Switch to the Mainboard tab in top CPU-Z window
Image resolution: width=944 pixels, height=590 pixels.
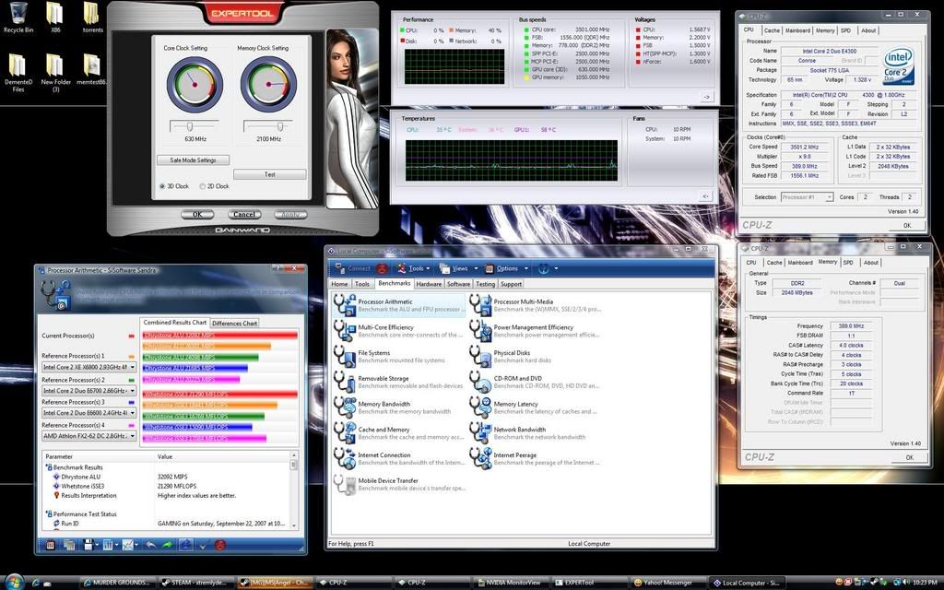(x=797, y=30)
